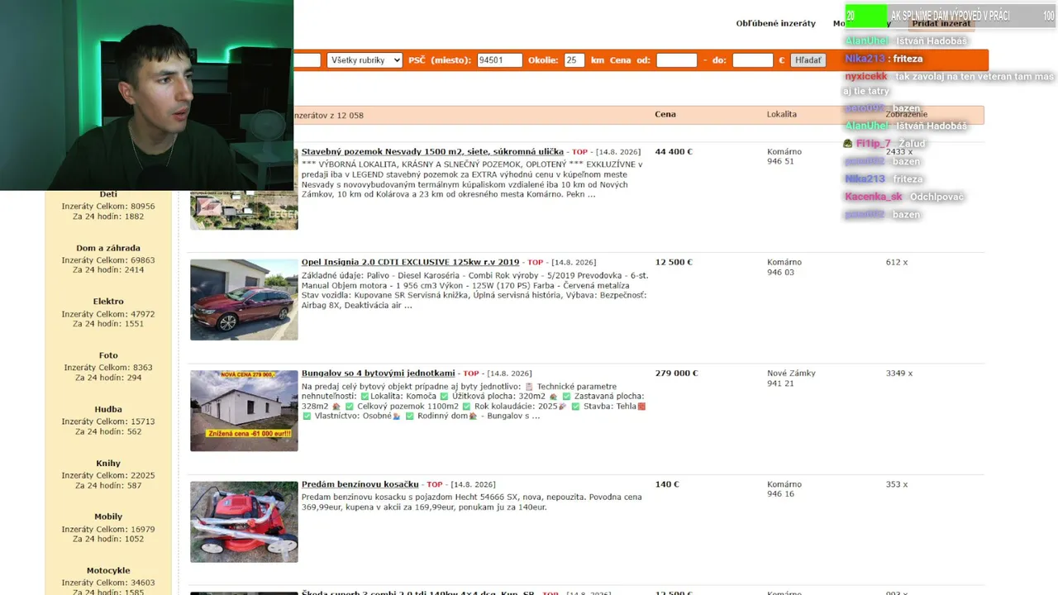Focus the Okolie radius field showing 25

point(574,60)
